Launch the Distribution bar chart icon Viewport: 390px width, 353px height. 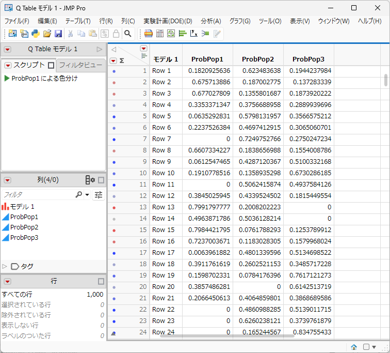[183, 34]
